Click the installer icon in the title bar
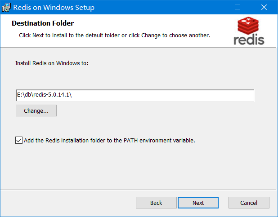Viewport: 278px width, 217px height. (x=7, y=7)
